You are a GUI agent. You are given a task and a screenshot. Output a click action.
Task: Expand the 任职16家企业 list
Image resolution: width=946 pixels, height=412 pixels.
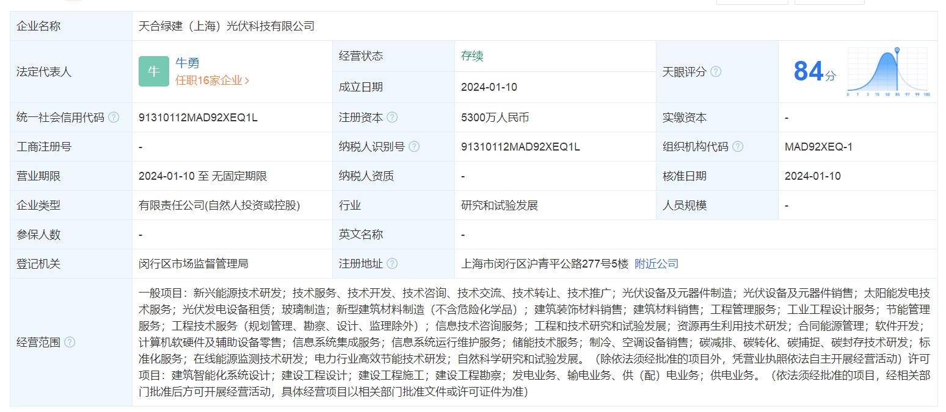click(x=212, y=80)
